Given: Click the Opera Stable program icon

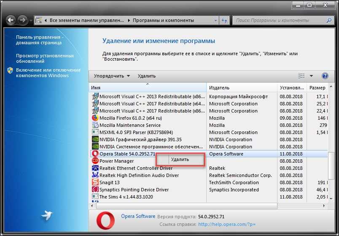Looking at the screenshot, I should 95,154.
